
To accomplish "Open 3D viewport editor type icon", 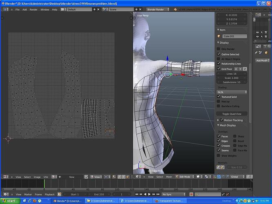I will tap(138, 177).
